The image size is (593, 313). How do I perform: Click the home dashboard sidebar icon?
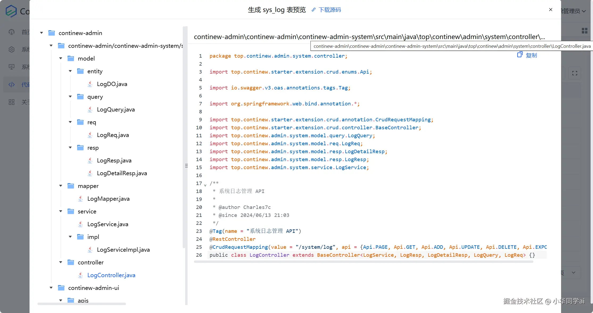point(11,32)
